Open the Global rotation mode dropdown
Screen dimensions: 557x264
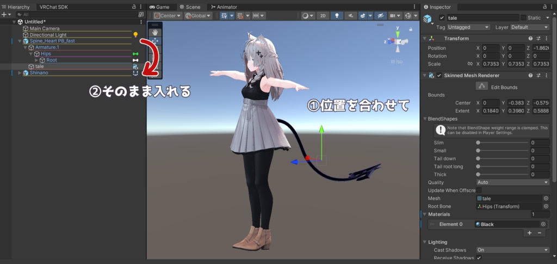pyautogui.click(x=198, y=16)
